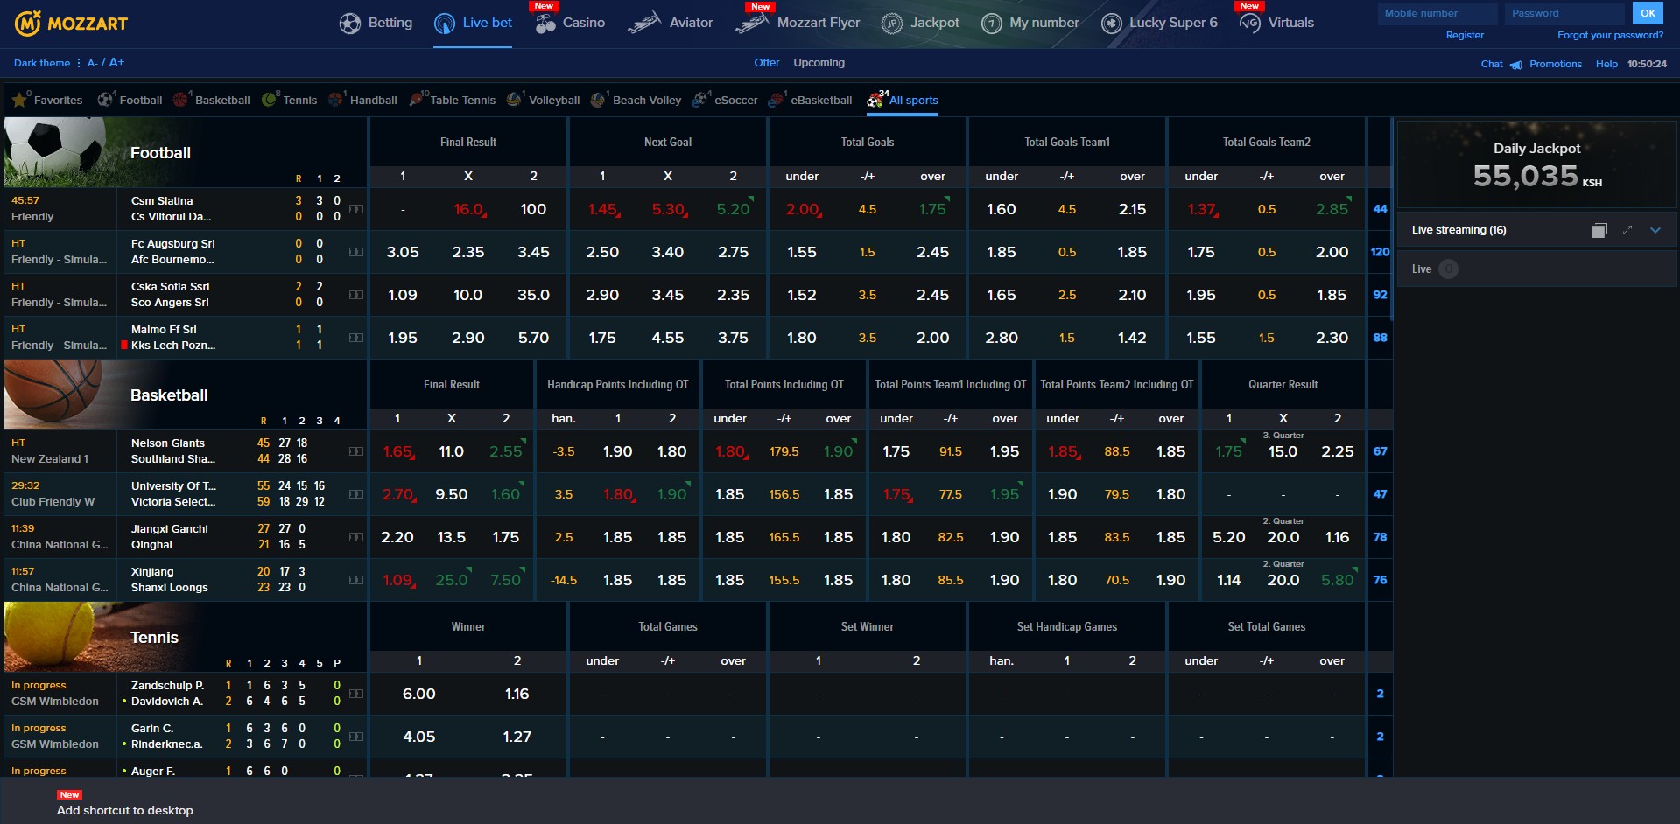Switch to Dark theme
The width and height of the screenshot is (1680, 824).
pyautogui.click(x=40, y=63)
